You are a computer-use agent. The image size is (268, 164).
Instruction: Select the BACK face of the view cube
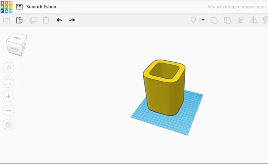pyautogui.click(x=14, y=49)
